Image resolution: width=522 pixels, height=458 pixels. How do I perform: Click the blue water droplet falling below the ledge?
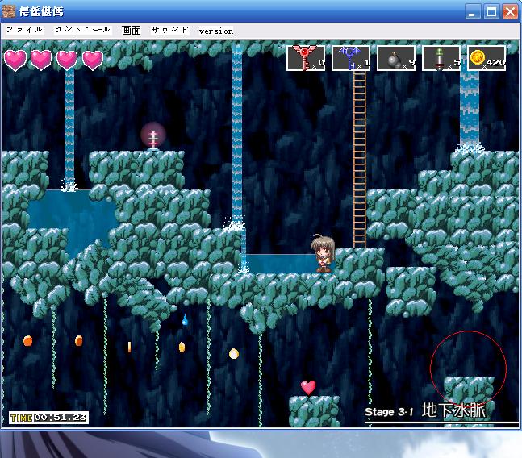click(x=185, y=319)
